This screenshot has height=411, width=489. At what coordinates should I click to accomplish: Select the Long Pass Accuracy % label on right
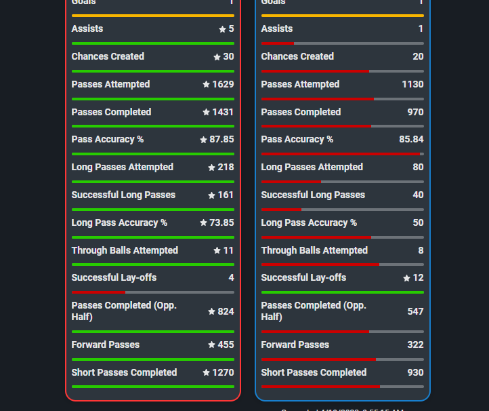[309, 222]
